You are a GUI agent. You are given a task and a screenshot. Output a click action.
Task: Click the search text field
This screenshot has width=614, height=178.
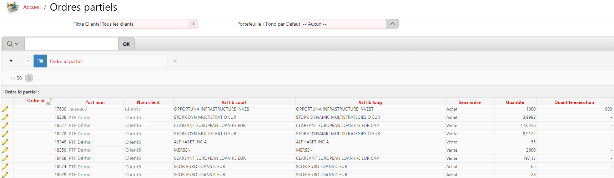coord(71,44)
